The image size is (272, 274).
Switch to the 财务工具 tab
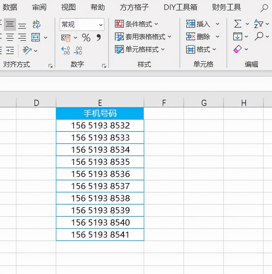point(226,7)
